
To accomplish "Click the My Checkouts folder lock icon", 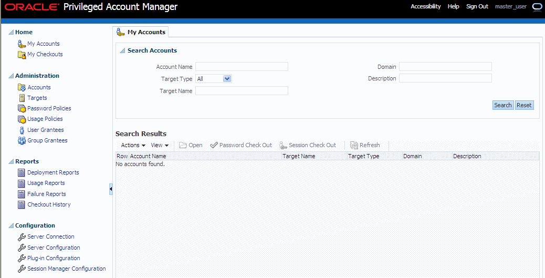I will tap(22, 55).
